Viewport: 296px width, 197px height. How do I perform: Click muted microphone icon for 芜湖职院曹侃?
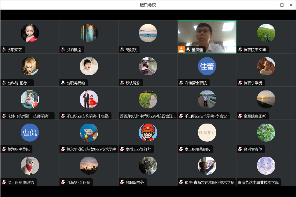[4, 149]
